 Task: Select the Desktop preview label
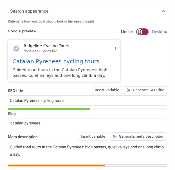coord(160,32)
